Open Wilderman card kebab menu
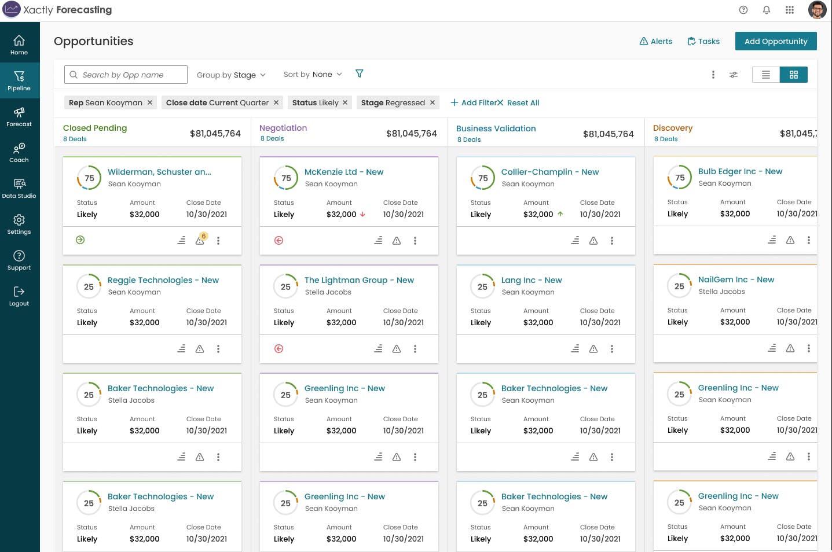 click(x=218, y=241)
